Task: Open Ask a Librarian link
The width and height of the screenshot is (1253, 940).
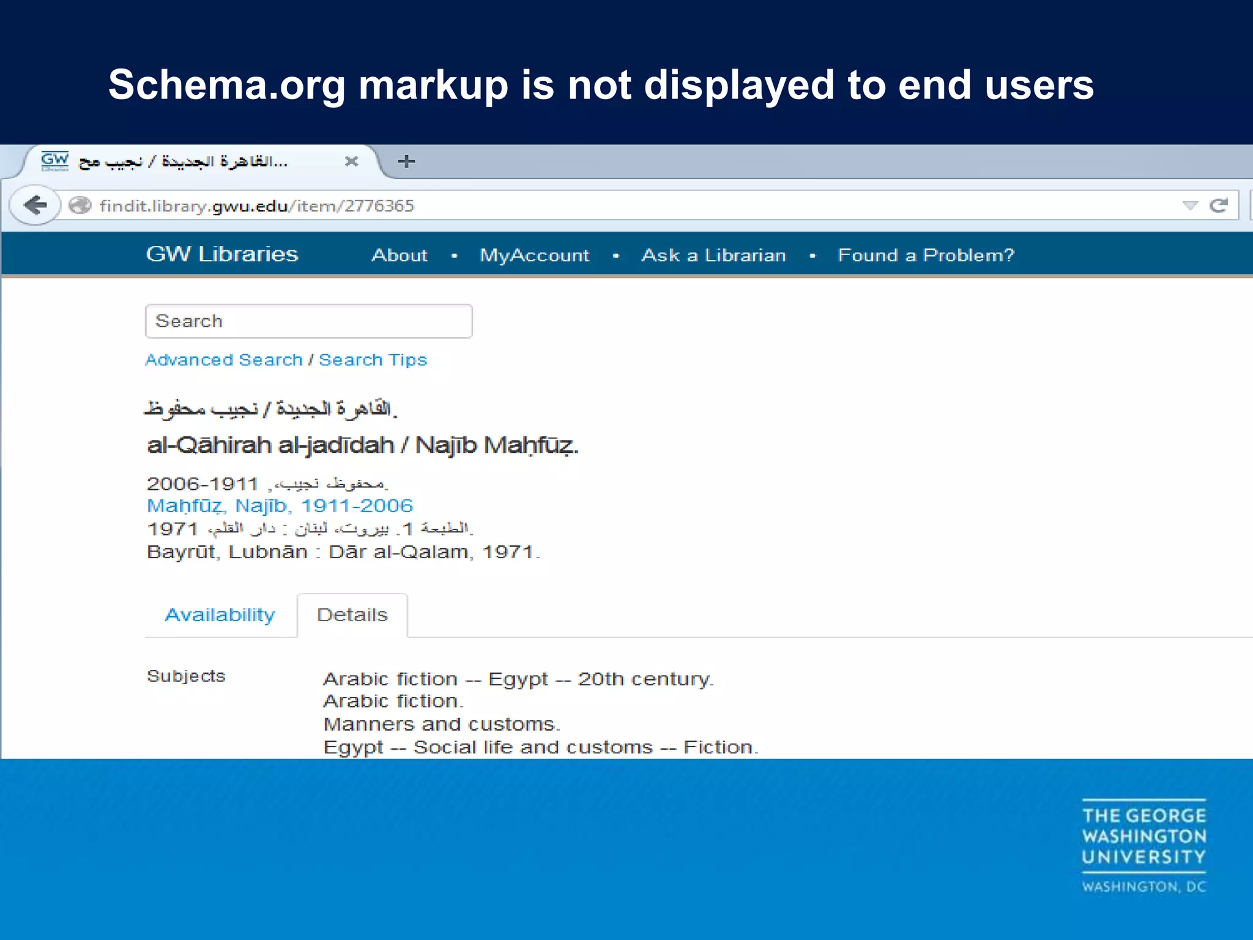Action: click(x=713, y=255)
